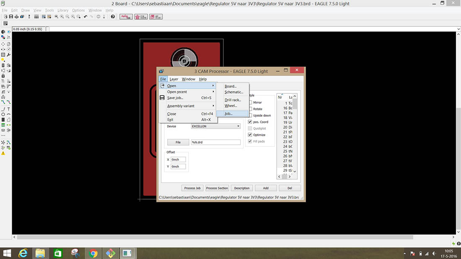Select the Route tool in left palette
This screenshot has width=461, height=259.
point(3,102)
